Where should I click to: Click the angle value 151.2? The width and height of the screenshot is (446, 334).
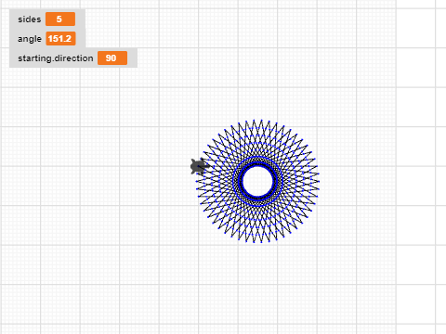click(x=60, y=39)
